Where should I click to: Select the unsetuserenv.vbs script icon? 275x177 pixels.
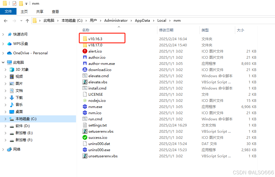[x=85, y=156]
